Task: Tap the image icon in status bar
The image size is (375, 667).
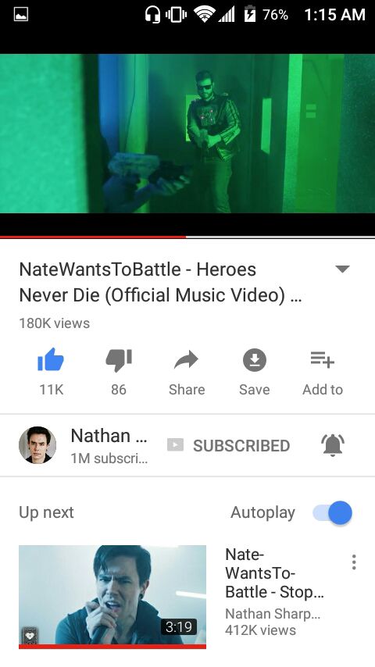Action: click(x=21, y=15)
